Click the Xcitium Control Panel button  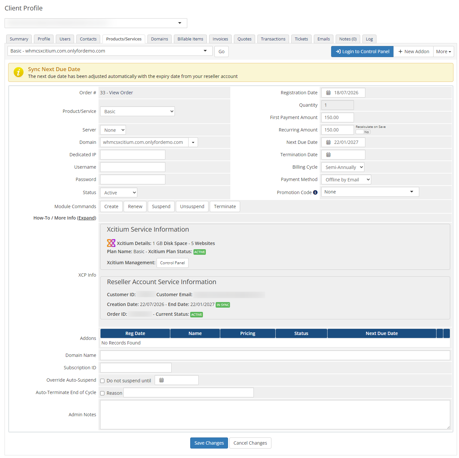pos(172,263)
